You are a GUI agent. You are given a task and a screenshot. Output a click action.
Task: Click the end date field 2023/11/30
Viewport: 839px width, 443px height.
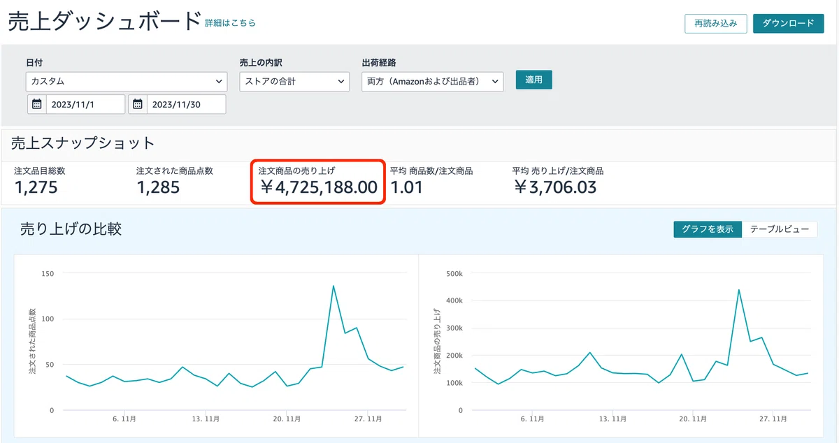pos(187,104)
